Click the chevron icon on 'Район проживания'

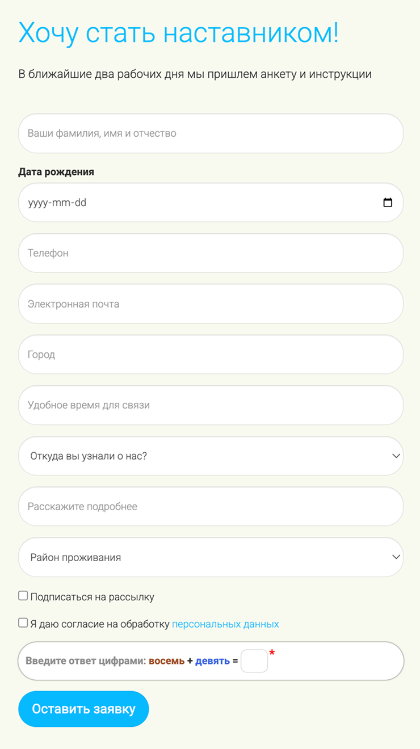[396, 557]
